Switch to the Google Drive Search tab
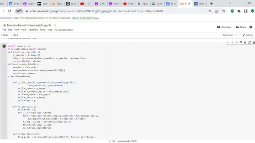Viewport: 255px width, 143px height. coord(157,4)
